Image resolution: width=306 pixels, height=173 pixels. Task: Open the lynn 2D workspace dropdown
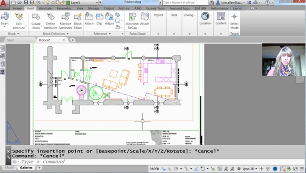coord(250,169)
